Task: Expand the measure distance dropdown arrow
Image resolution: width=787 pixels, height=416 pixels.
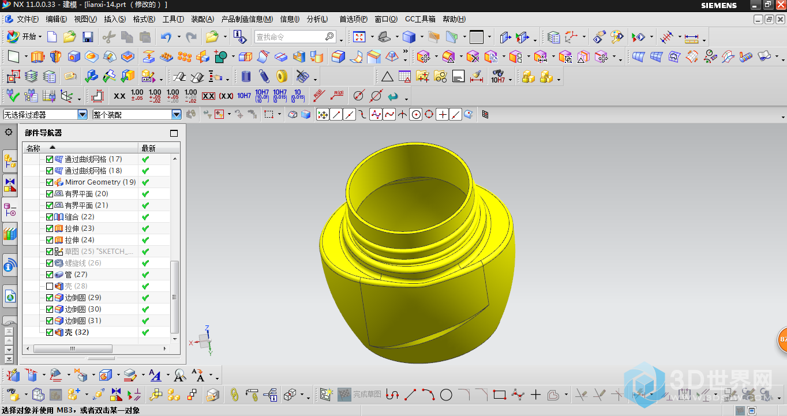Action: (704, 40)
